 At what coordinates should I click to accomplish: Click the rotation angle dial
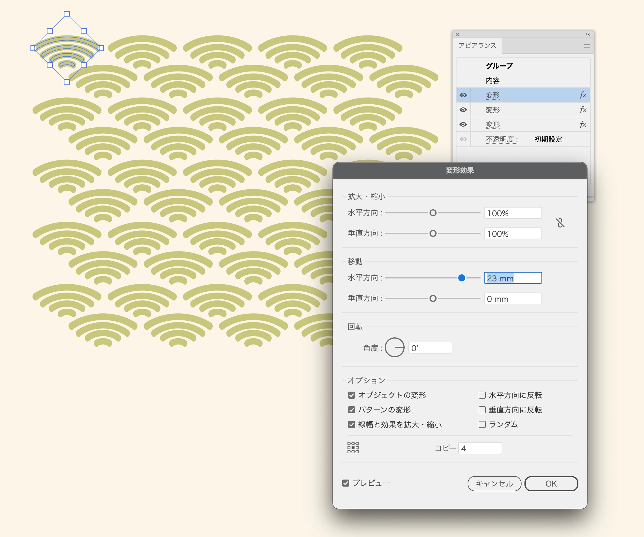[x=395, y=347]
